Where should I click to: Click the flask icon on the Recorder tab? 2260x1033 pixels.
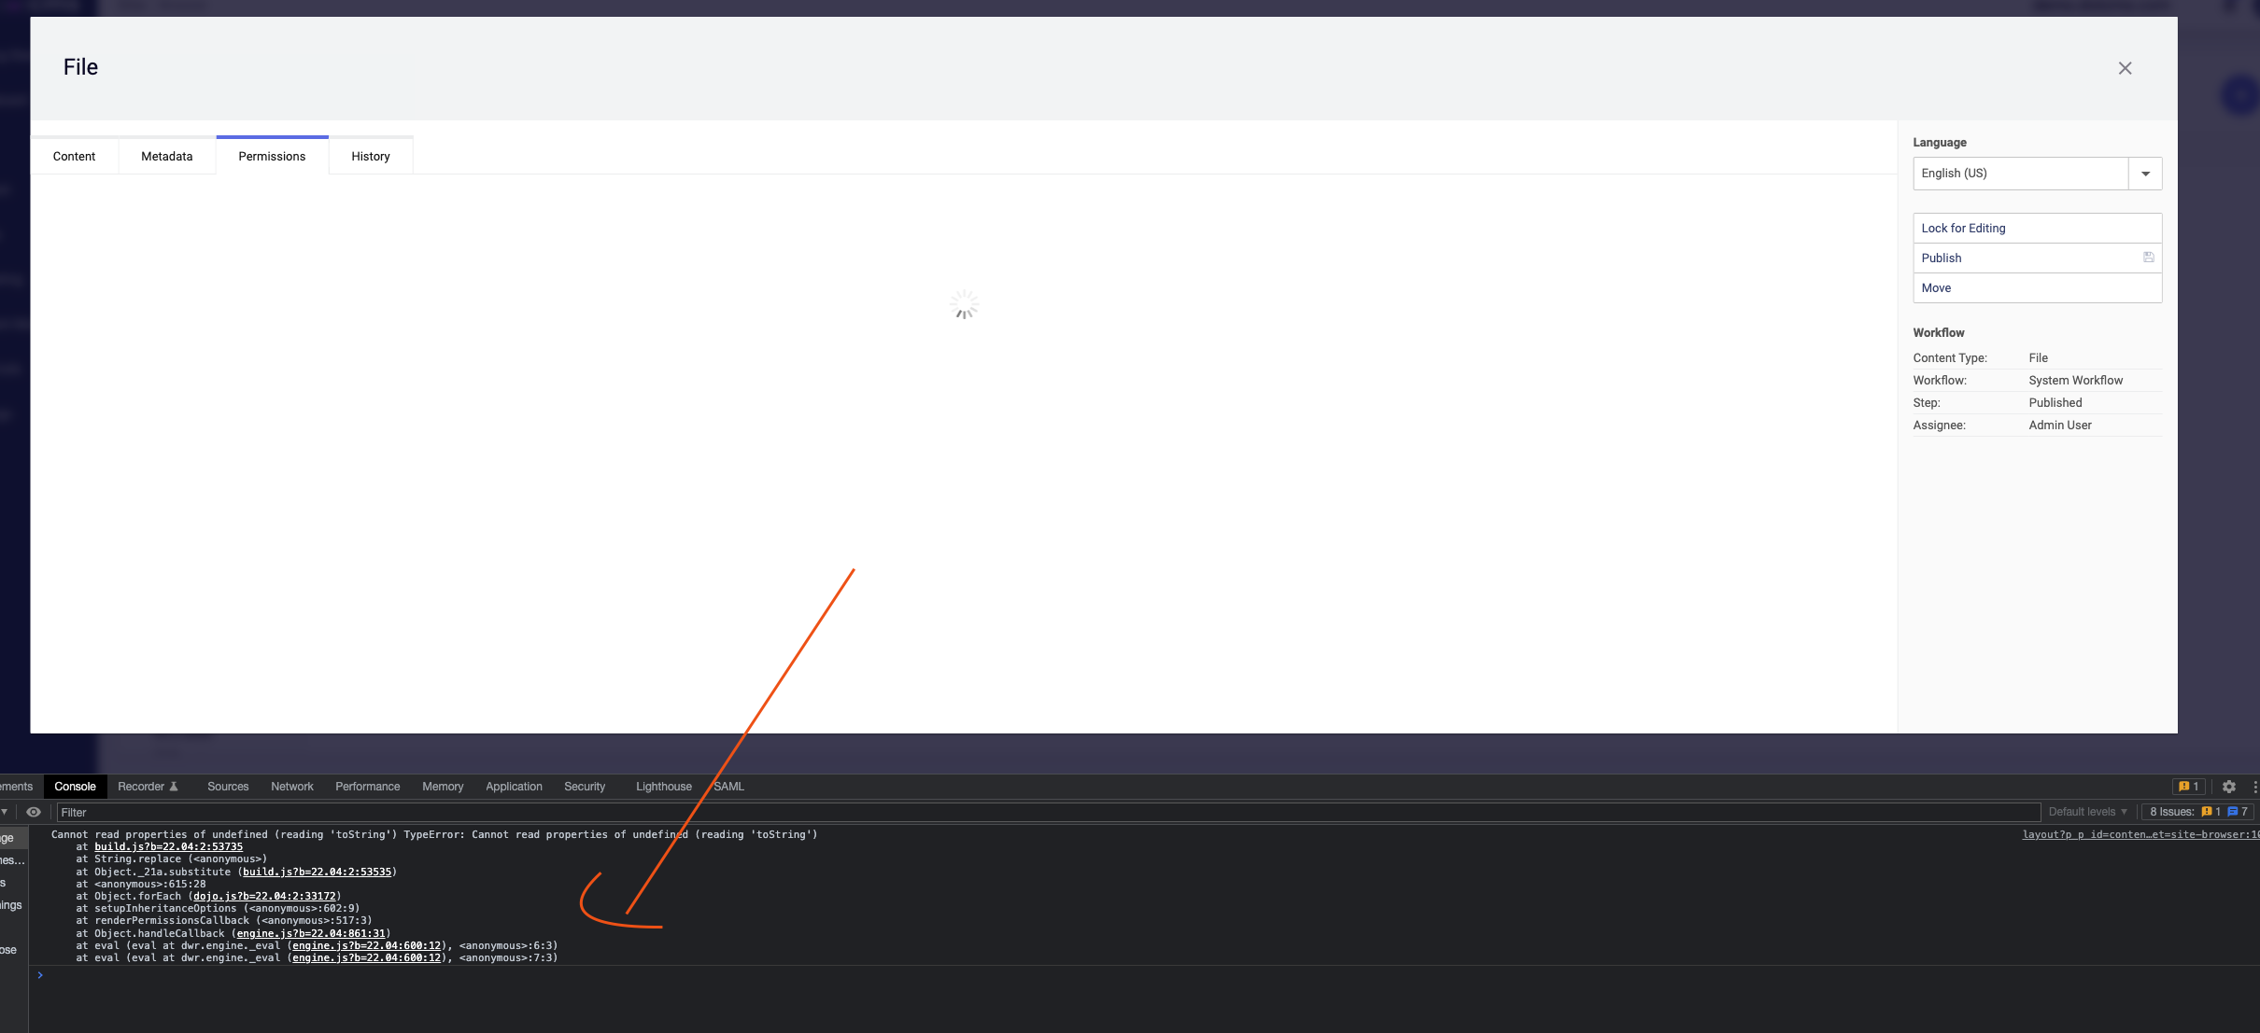(x=177, y=786)
